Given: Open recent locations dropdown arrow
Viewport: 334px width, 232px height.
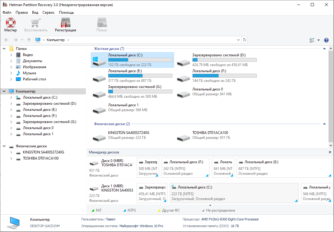Looking at the screenshot, I should [22, 40].
